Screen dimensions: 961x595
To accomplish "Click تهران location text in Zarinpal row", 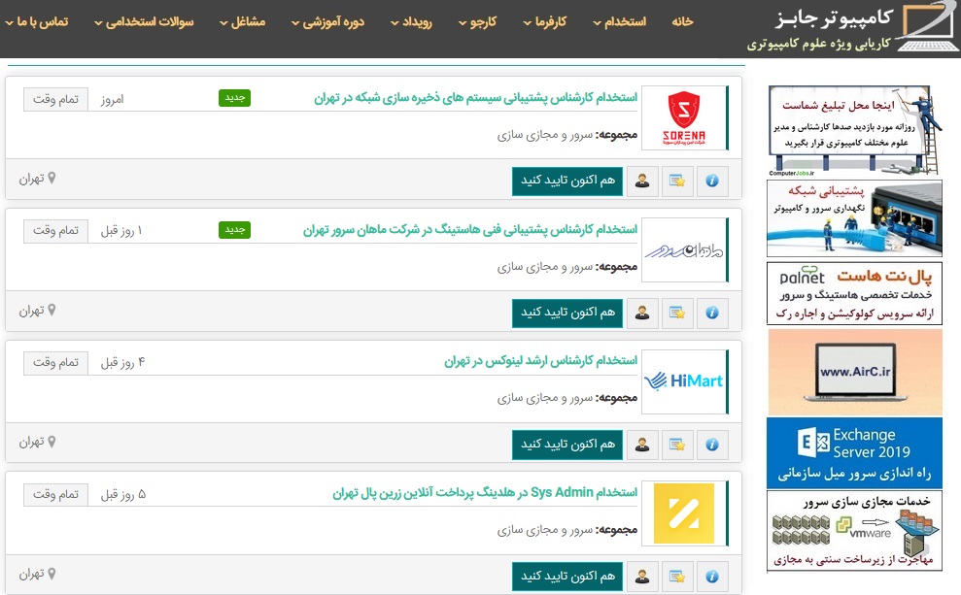I will 31,575.
